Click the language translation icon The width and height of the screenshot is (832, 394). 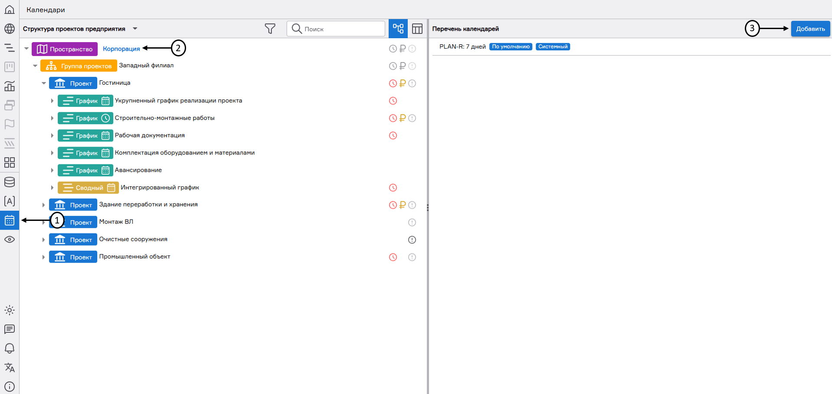pos(10,368)
